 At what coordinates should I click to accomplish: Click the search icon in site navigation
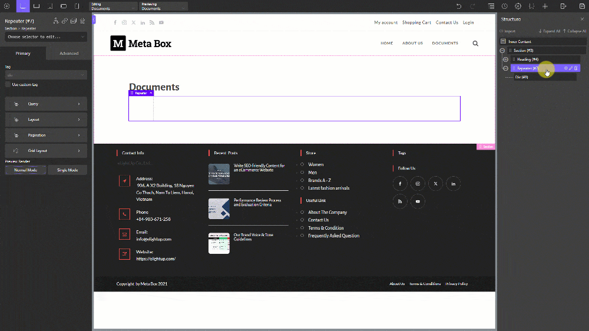[x=475, y=43]
